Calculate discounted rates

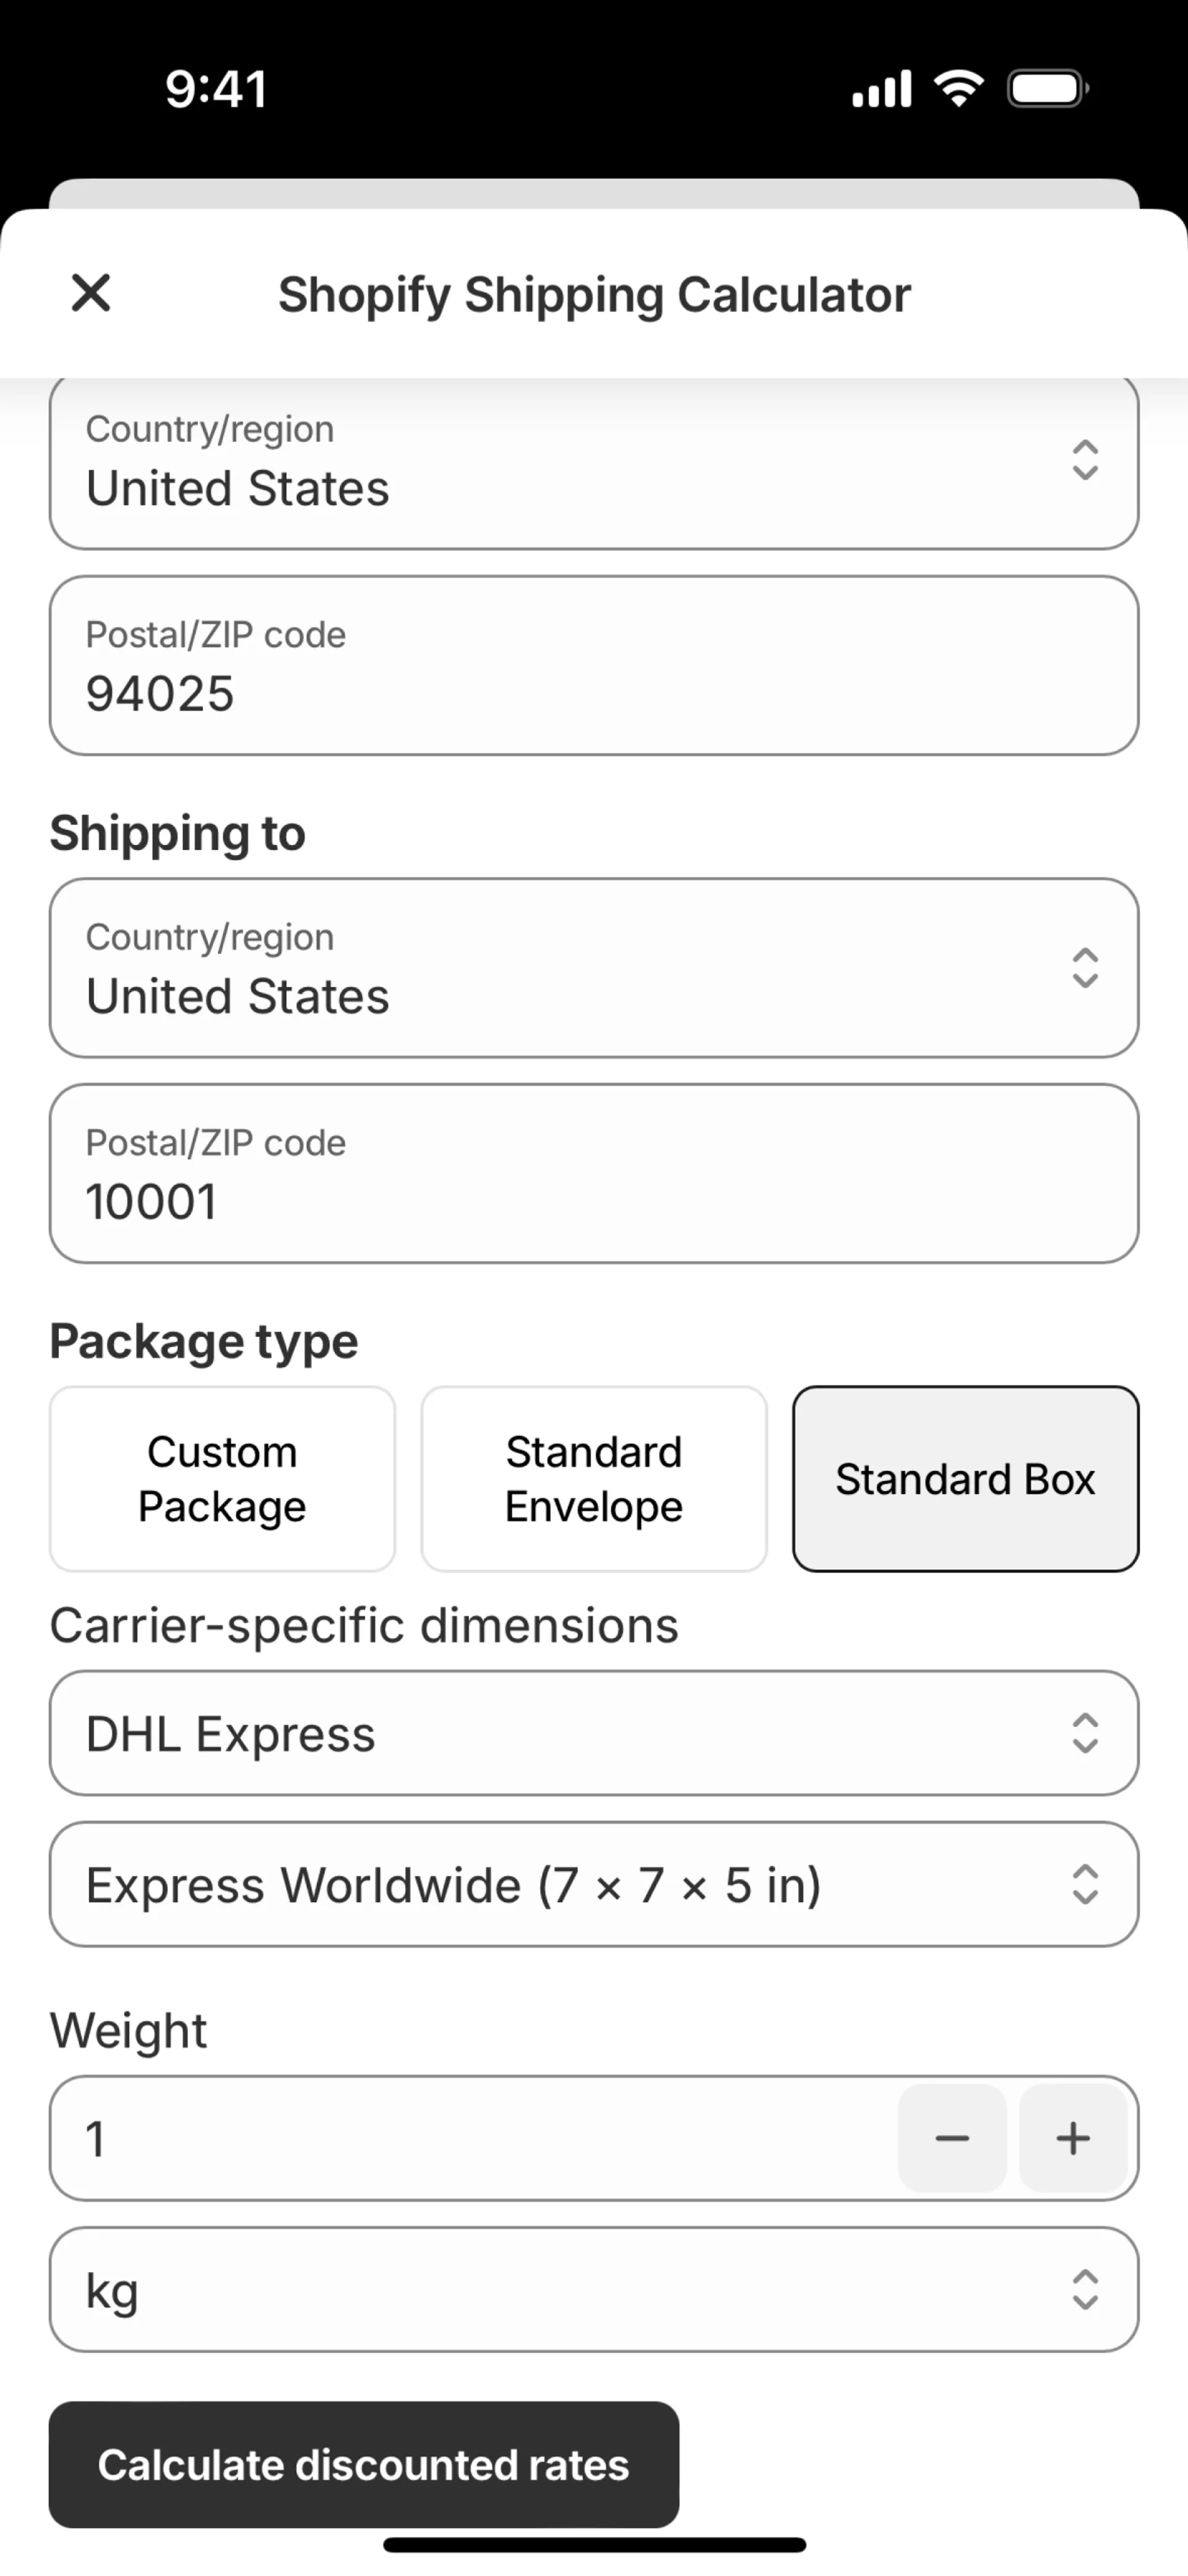(364, 2464)
